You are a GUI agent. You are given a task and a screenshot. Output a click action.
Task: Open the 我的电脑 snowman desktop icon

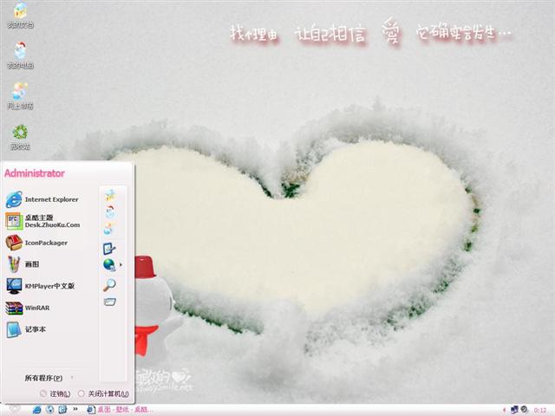(x=20, y=55)
